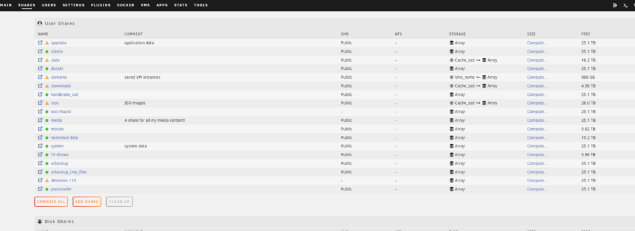Click Compute link for movies share
The width and height of the screenshot is (635, 231).
[537, 129]
